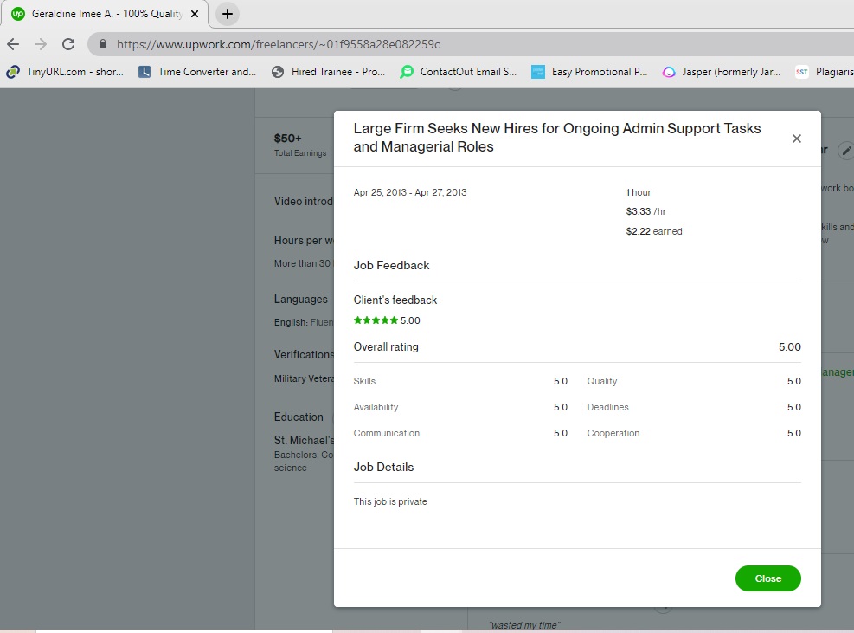Click the address bar URL
The width and height of the screenshot is (854, 633).
tap(279, 44)
